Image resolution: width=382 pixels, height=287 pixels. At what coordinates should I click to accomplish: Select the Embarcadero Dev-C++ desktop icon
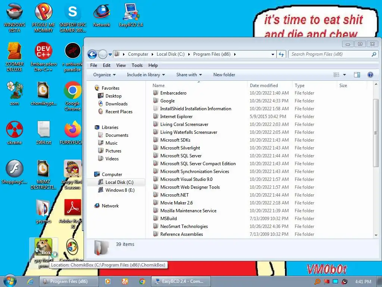(43, 57)
